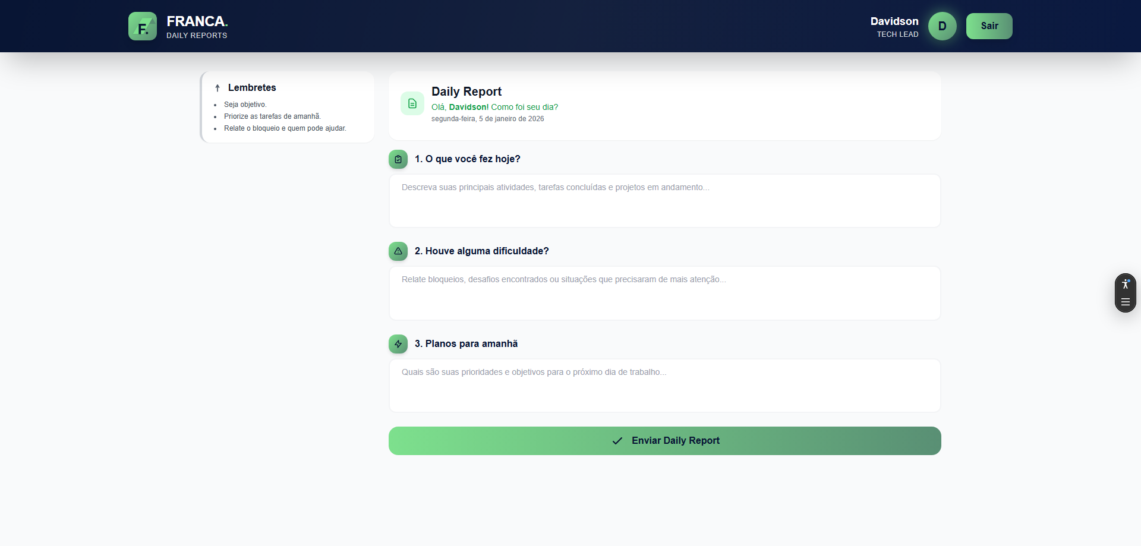
Task: Click the Lembretes panel heading
Action: click(x=252, y=88)
